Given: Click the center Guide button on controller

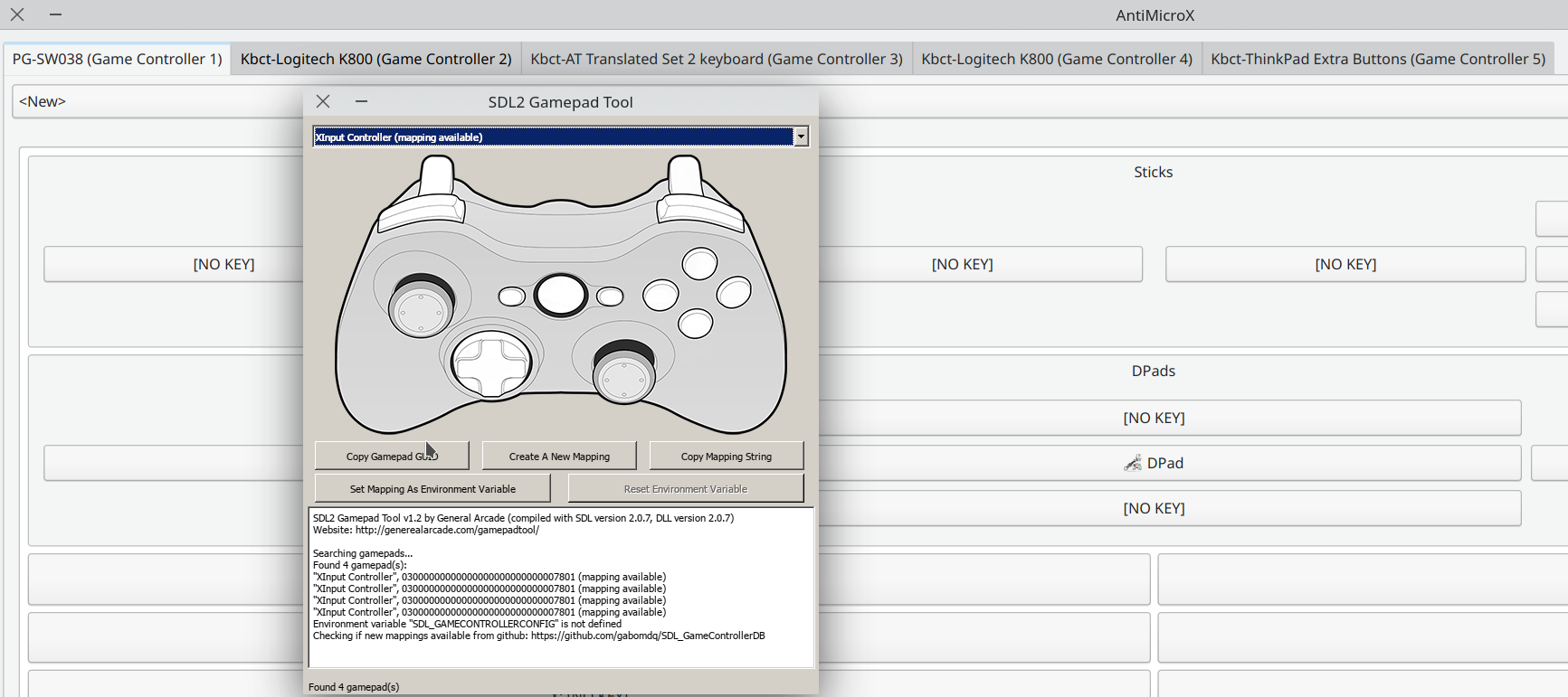Looking at the screenshot, I should pyautogui.click(x=561, y=295).
